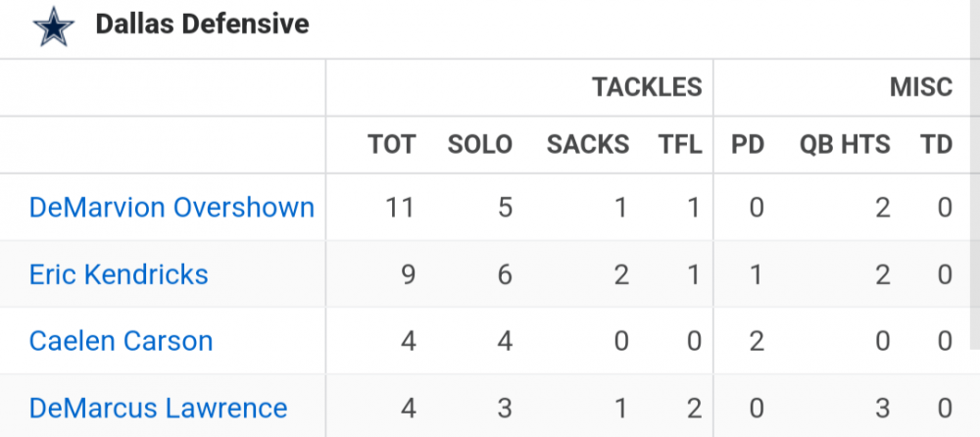Select the Caelen Carson player link
The image size is (980, 437).
[121, 341]
